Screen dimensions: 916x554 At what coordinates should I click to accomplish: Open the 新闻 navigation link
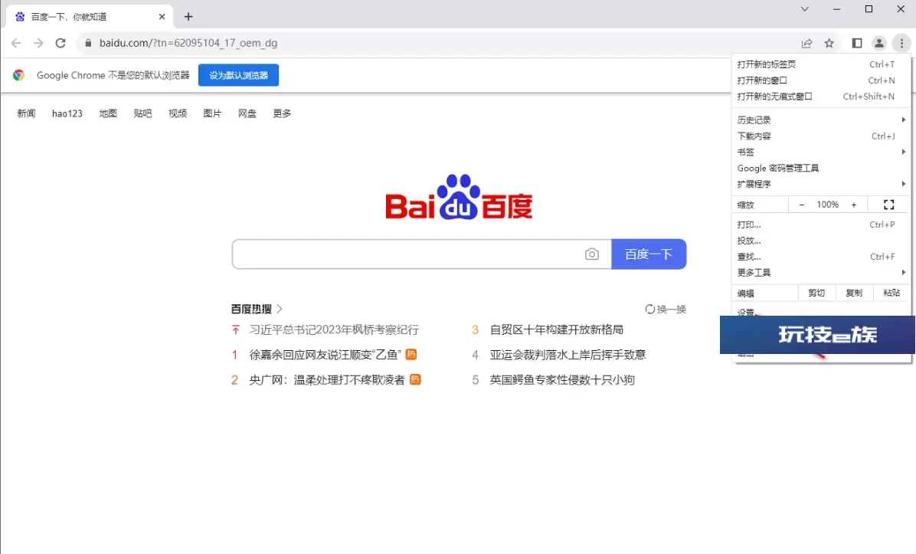(26, 113)
